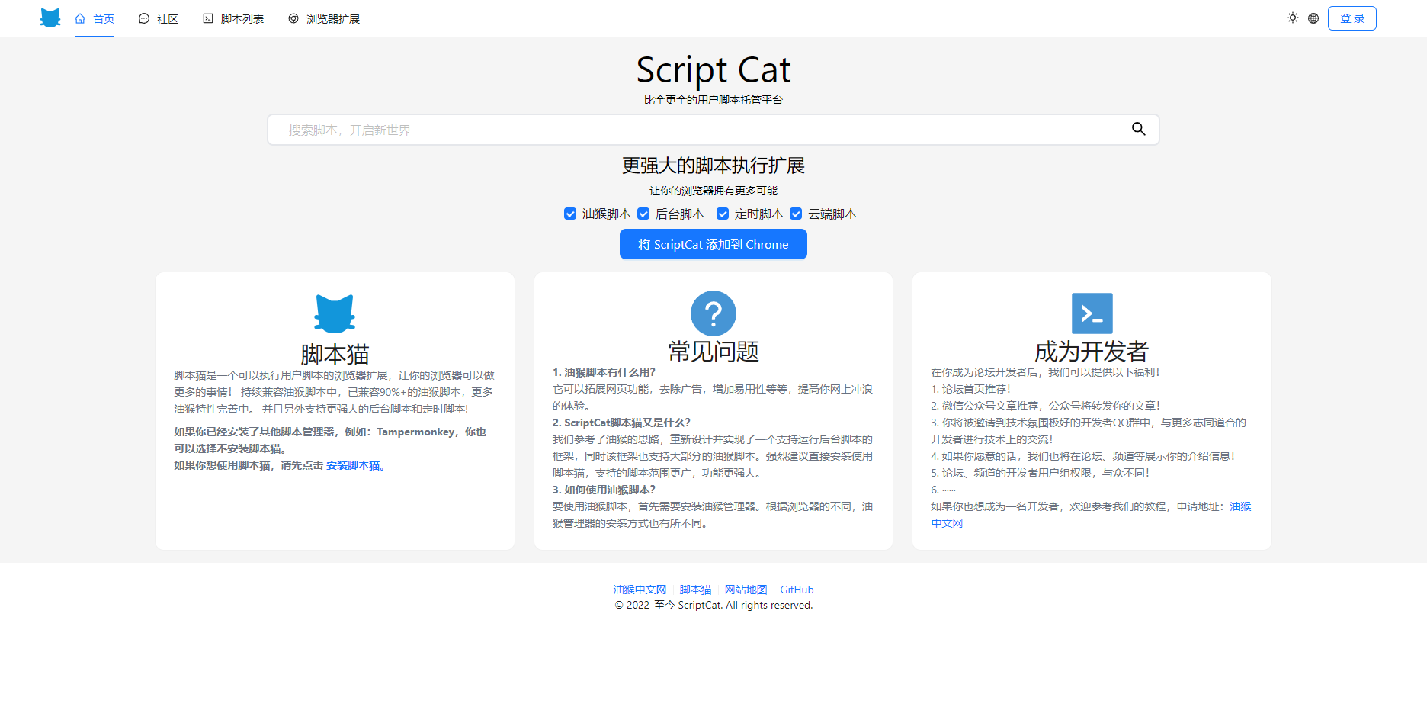This screenshot has width=1427, height=707.
Task: Click the 登录 login button
Action: point(1352,18)
